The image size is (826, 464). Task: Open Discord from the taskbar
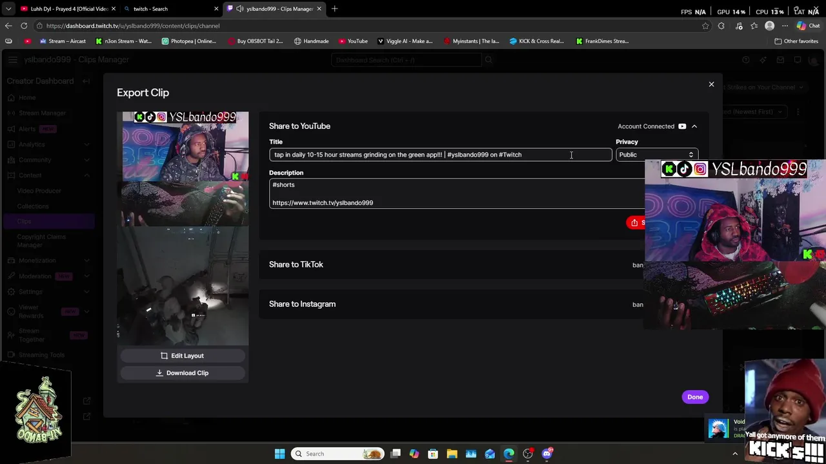547,454
